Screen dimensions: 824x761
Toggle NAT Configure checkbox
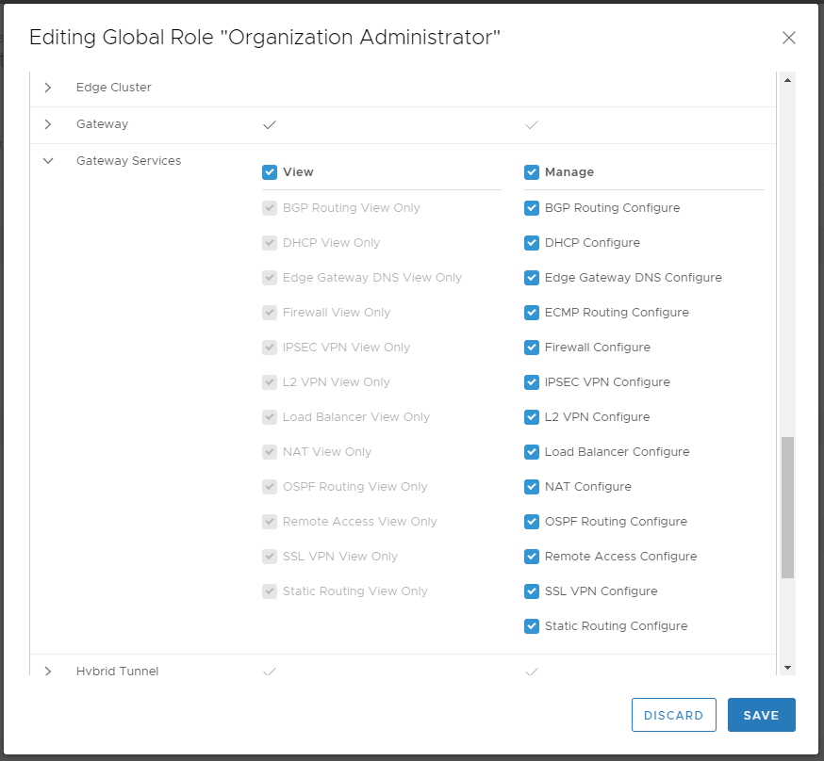532,487
